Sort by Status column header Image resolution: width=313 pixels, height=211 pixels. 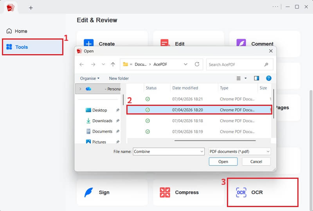pos(151,88)
